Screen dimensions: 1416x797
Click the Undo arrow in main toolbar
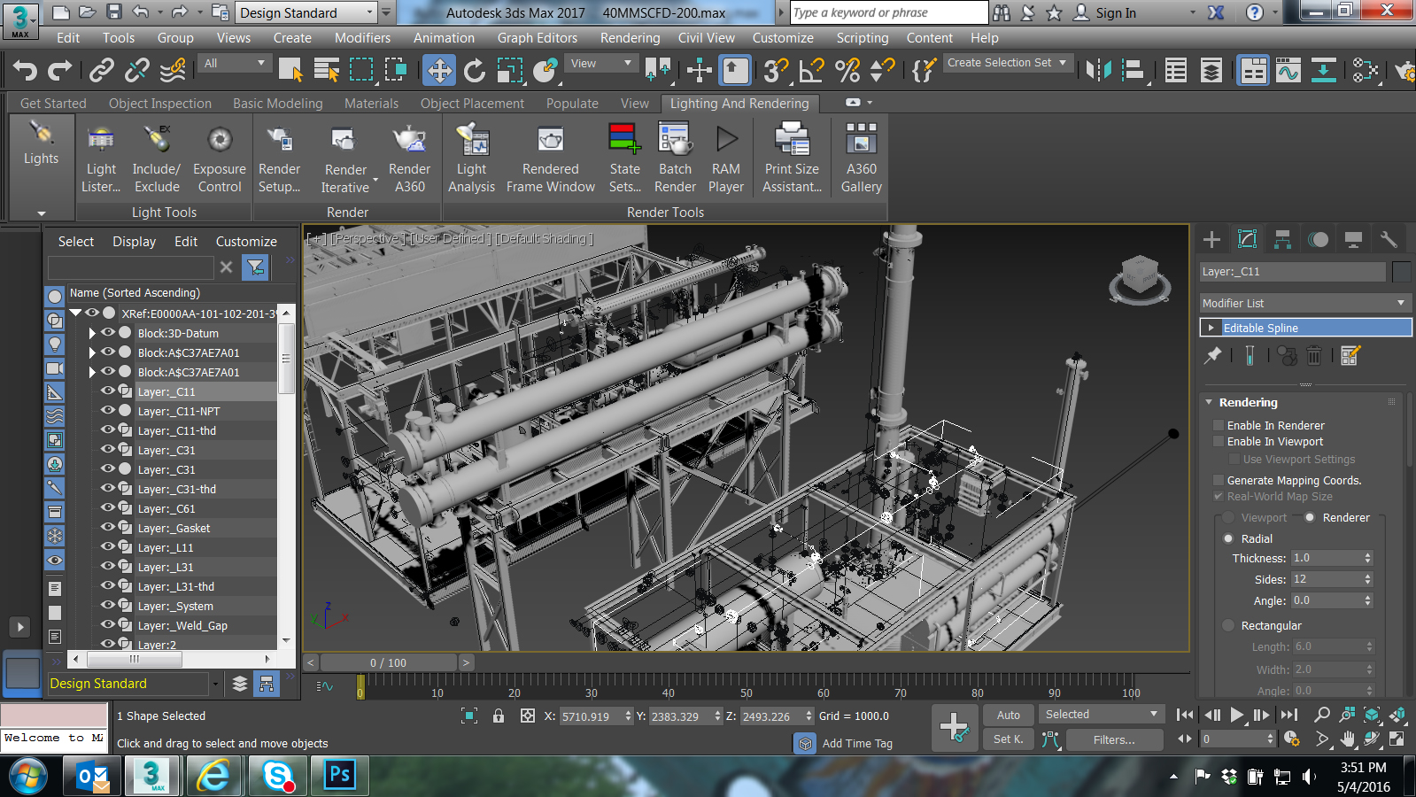pyautogui.click(x=25, y=71)
